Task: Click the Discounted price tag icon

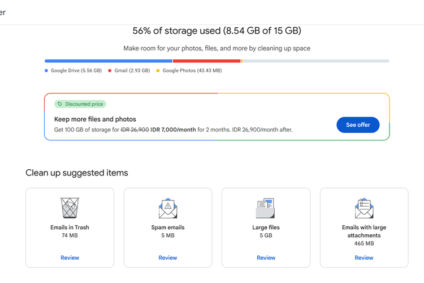Action: point(60,104)
